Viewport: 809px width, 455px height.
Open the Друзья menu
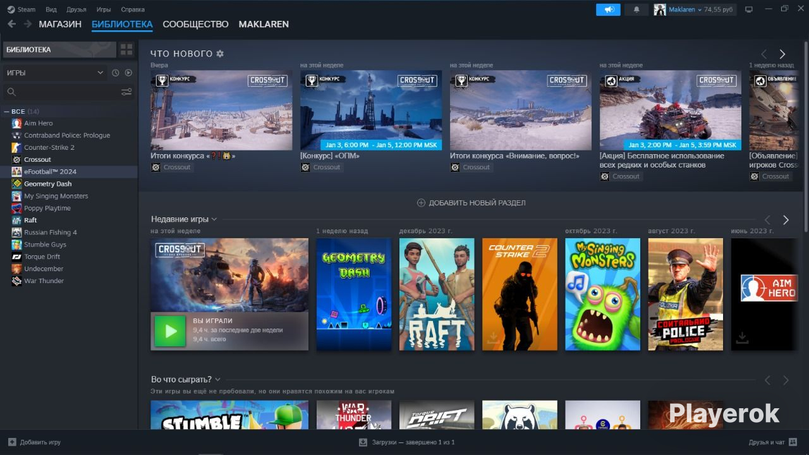(x=76, y=9)
